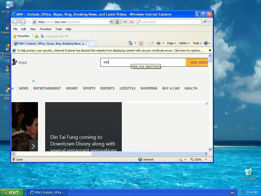
Task: Open the Recycle Bin desktop icon
Action: click(248, 174)
